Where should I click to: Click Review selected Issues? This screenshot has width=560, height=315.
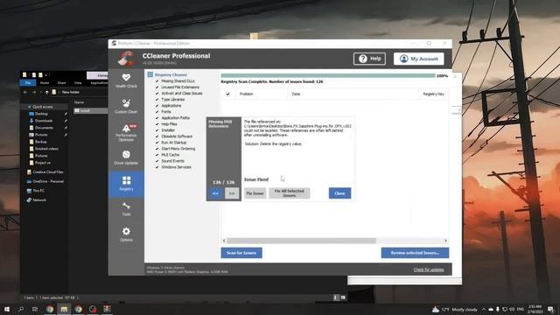tap(415, 253)
